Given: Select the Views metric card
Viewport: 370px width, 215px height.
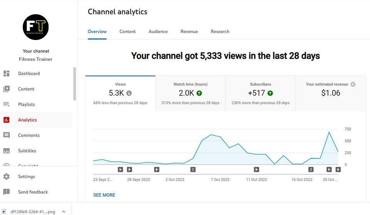Looking at the screenshot, I should (120, 93).
